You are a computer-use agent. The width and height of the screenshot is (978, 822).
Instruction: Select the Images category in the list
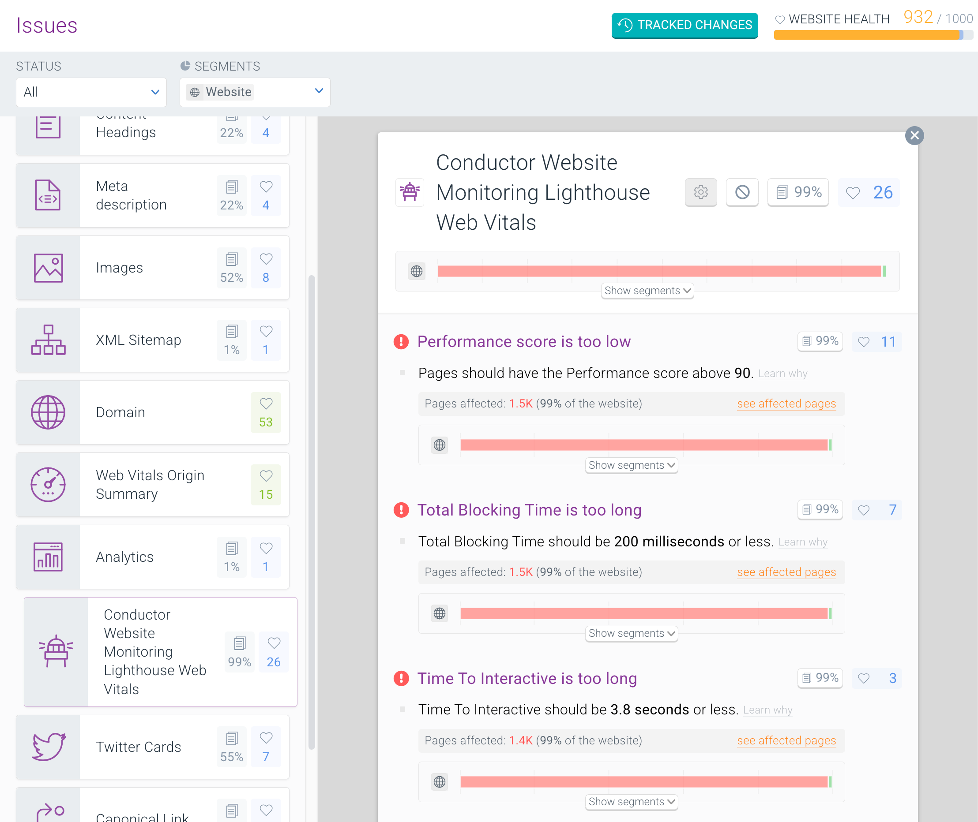click(x=153, y=268)
